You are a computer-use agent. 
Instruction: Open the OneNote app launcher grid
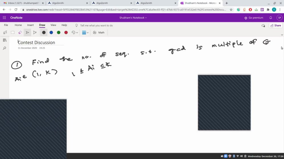click(4, 18)
